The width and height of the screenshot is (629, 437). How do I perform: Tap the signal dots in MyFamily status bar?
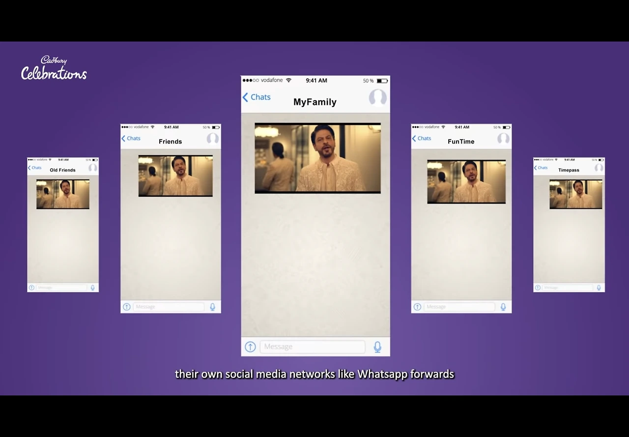pyautogui.click(x=251, y=80)
